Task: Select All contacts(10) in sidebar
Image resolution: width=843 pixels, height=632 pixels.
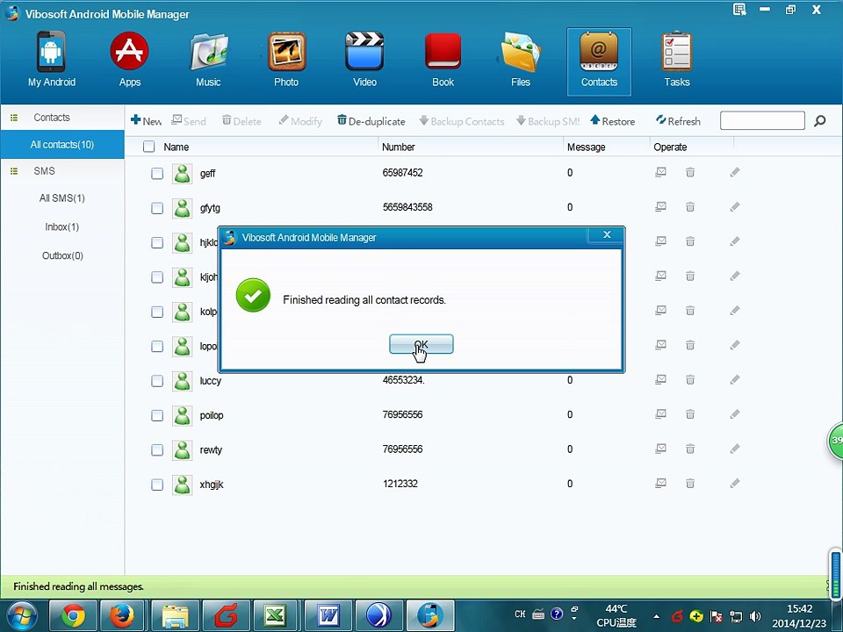Action: (x=62, y=145)
